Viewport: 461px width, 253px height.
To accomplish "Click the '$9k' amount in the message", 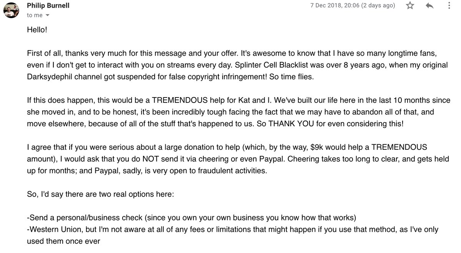I will click(317, 147).
